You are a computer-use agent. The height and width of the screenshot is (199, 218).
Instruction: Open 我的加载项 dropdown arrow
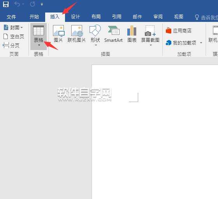(201, 43)
